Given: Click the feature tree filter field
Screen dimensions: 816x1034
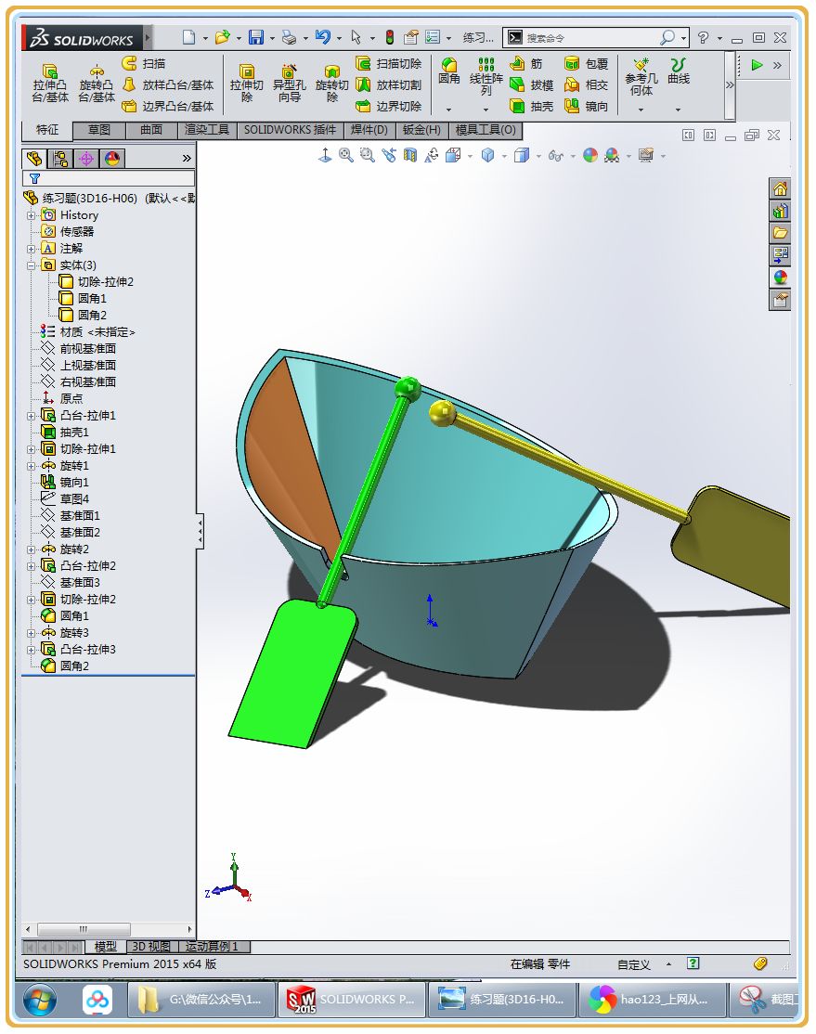Looking at the screenshot, I should click(x=109, y=178).
